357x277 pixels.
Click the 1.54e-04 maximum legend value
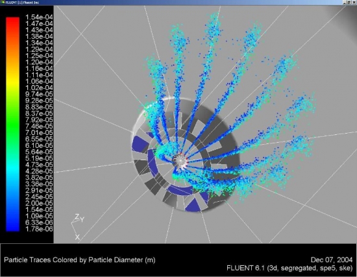coord(39,17)
